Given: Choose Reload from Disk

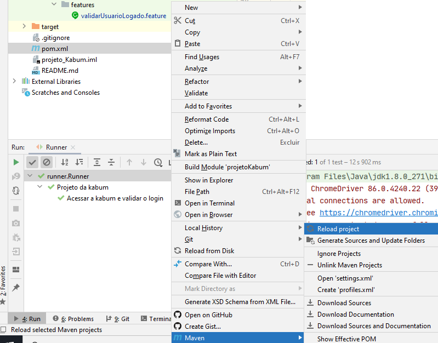Looking at the screenshot, I should tap(238, 251).
